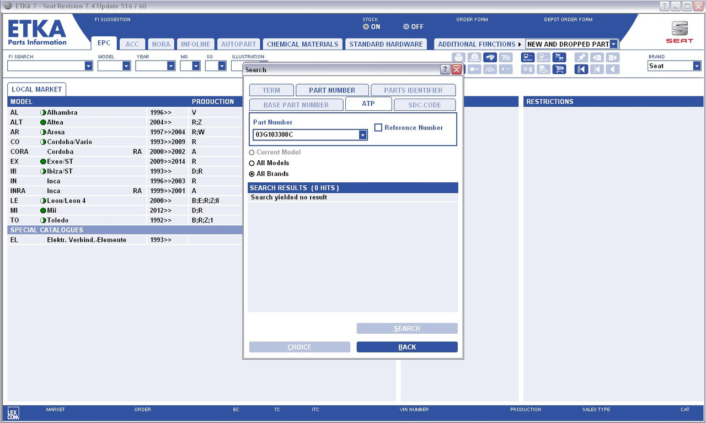Open the binoculars search tool
Screen dimensions: 706x423
(x=490, y=57)
